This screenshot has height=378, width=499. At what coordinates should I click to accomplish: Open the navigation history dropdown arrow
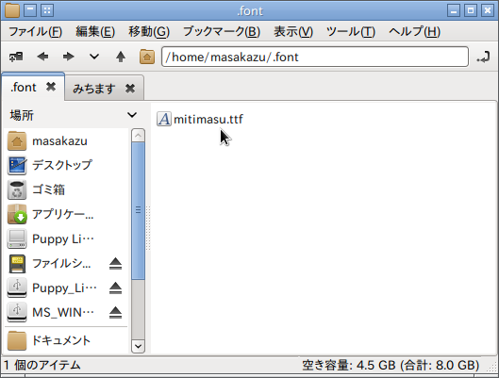(94, 57)
